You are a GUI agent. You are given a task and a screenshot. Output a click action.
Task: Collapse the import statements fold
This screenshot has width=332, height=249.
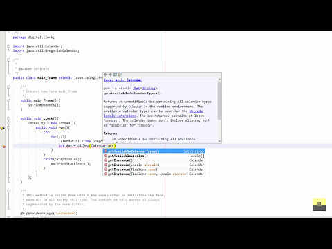click(9, 46)
